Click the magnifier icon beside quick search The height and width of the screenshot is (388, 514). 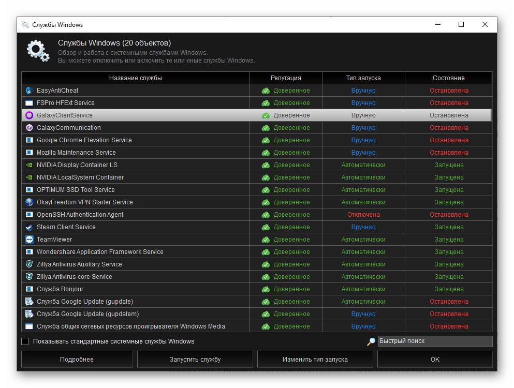[371, 341]
